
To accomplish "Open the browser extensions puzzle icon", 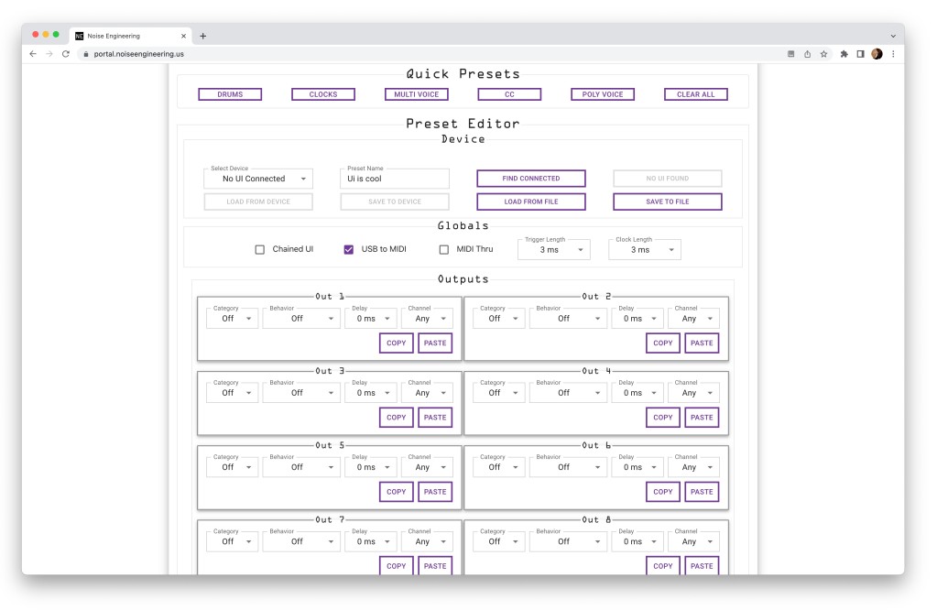I will (844, 54).
